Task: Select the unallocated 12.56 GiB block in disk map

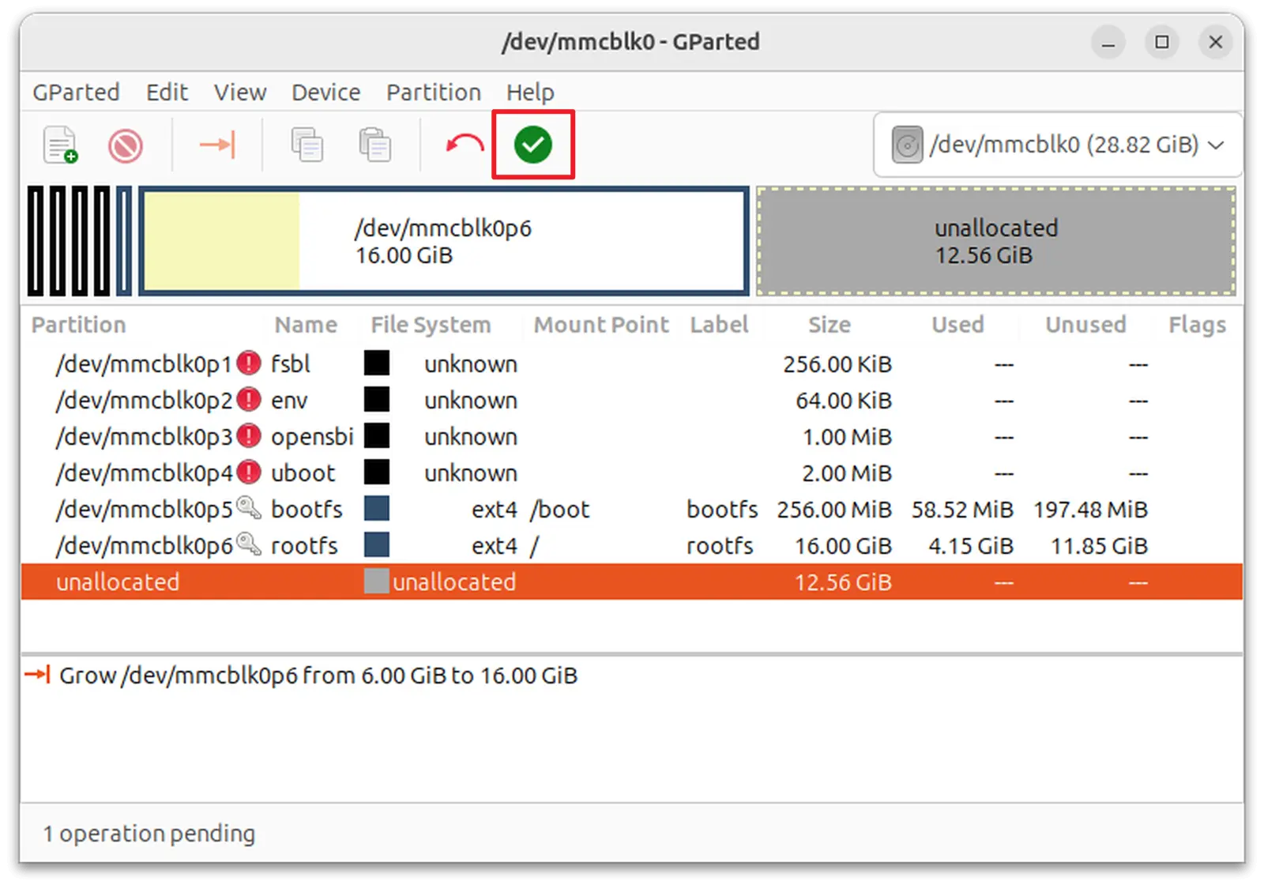Action: coord(996,241)
